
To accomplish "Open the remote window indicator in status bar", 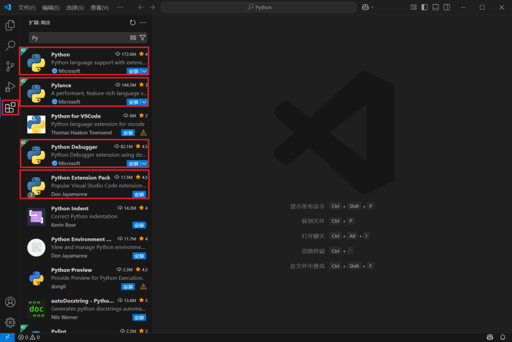I will 7,337.
